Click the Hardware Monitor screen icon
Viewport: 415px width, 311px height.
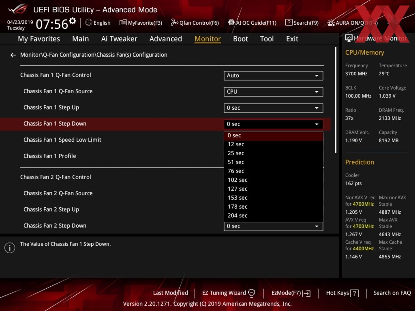click(349, 38)
